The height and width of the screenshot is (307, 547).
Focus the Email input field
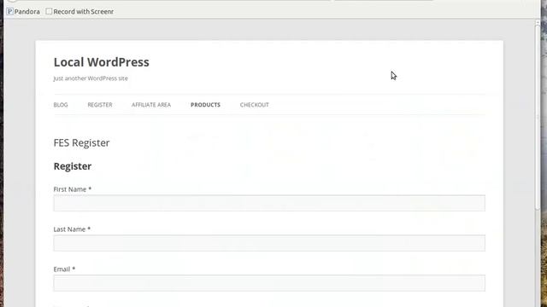269,283
